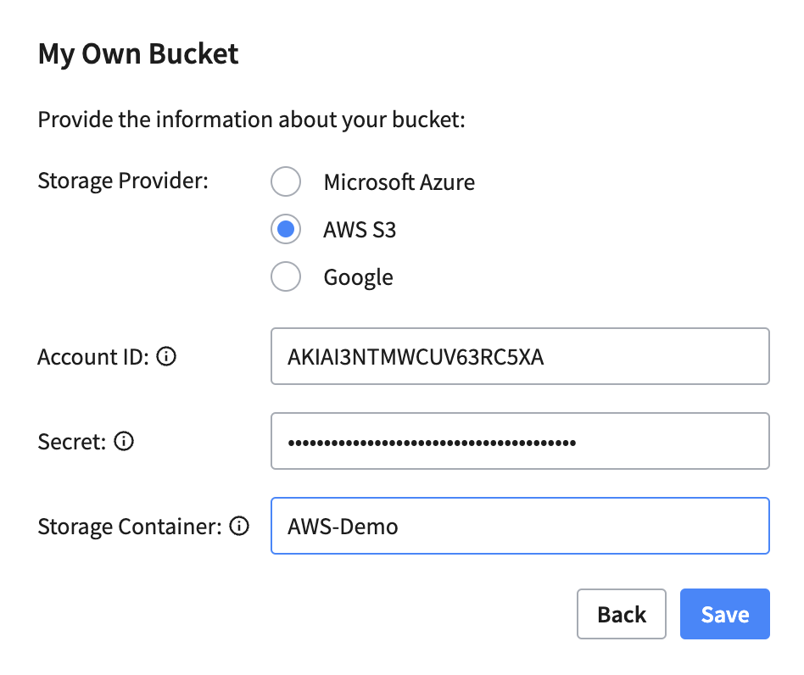Choose Google as the storage provider
The height and width of the screenshot is (675, 804).
(x=286, y=276)
